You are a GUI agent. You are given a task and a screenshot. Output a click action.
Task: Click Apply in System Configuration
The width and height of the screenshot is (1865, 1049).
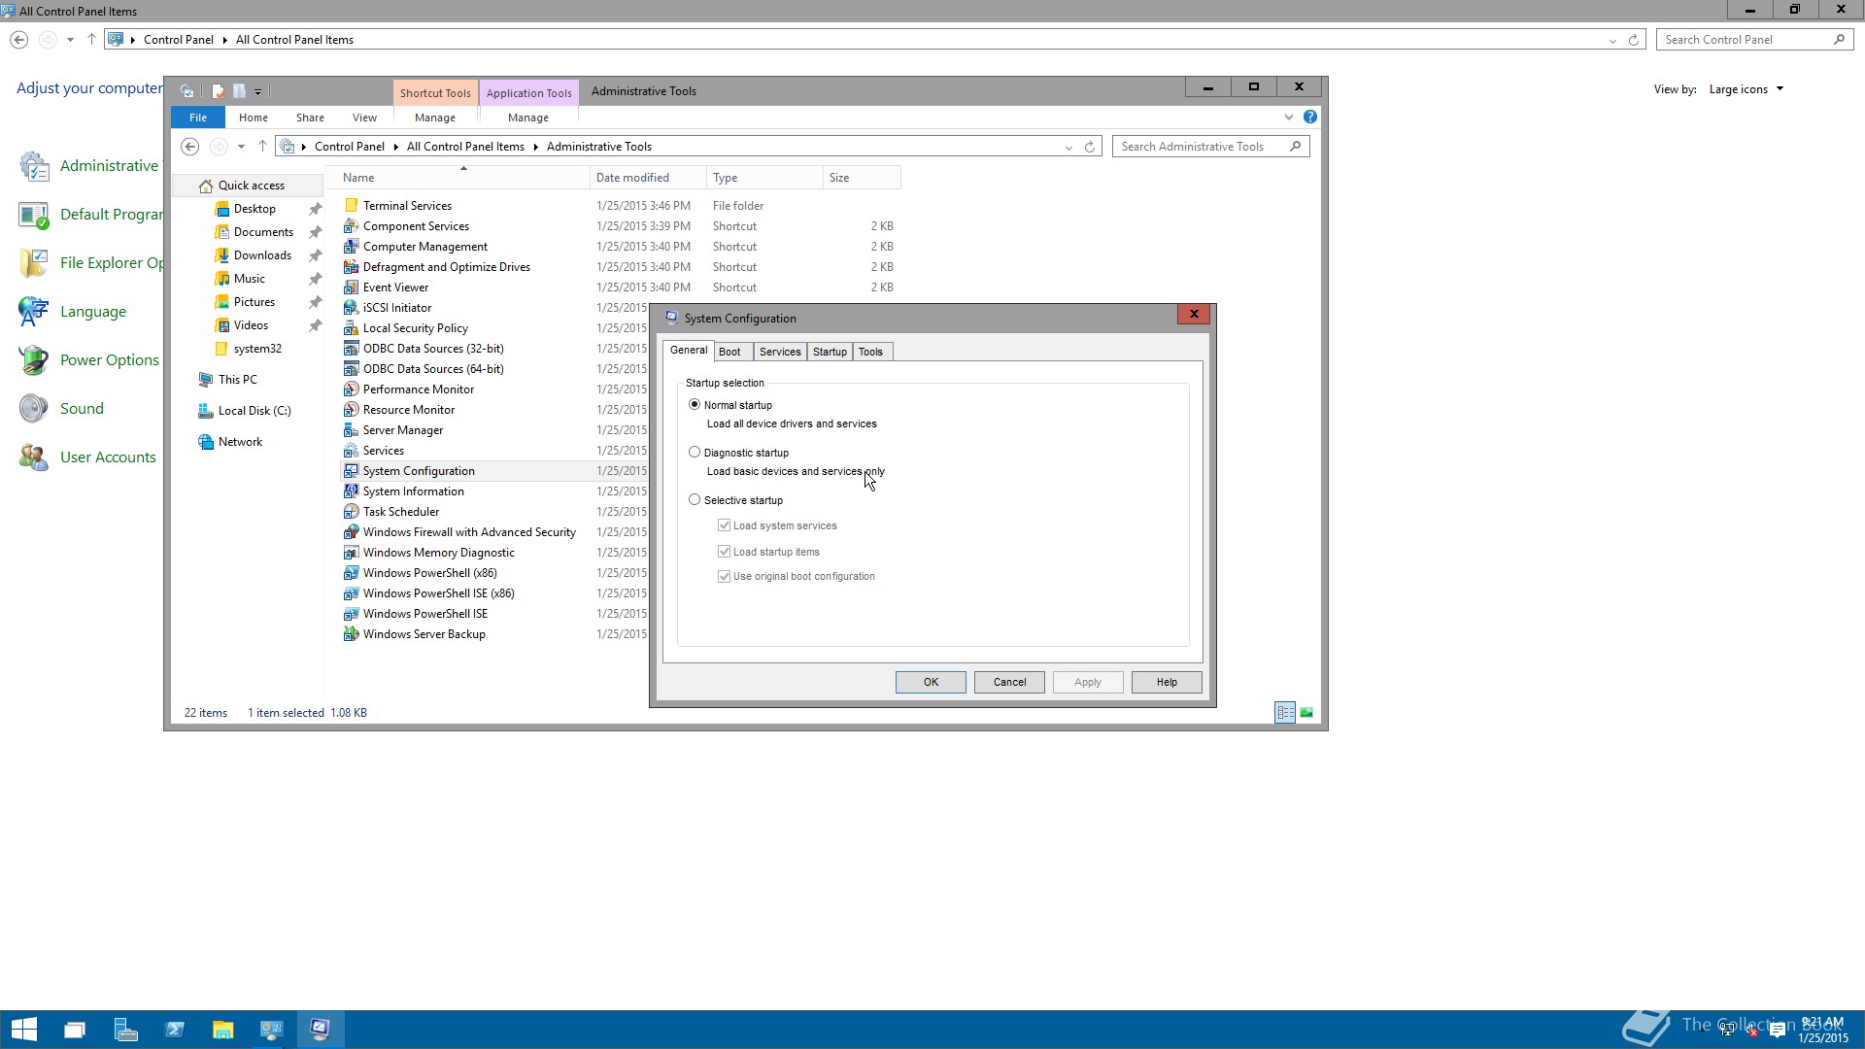(1088, 683)
